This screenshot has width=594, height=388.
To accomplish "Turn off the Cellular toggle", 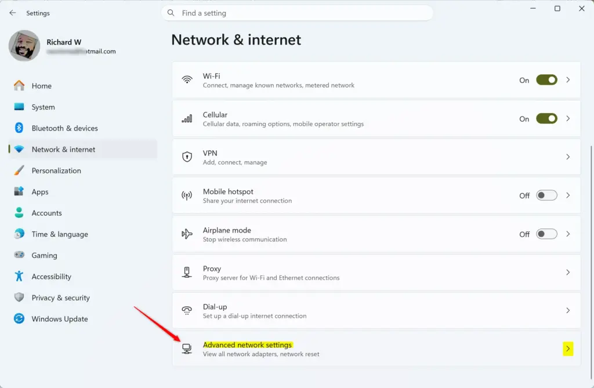I will tap(546, 118).
